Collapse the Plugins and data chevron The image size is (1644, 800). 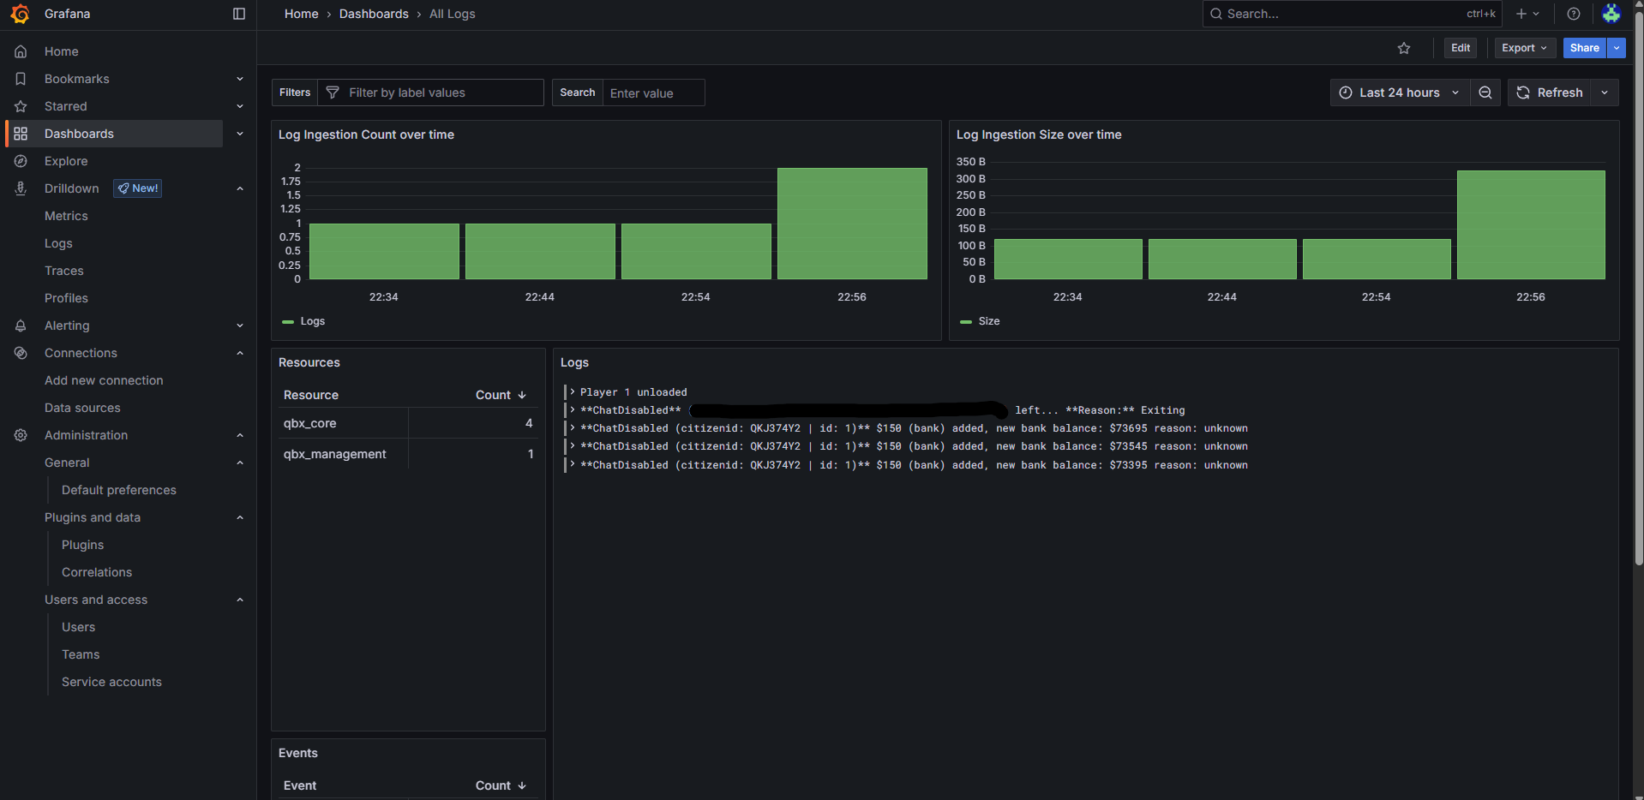click(240, 517)
